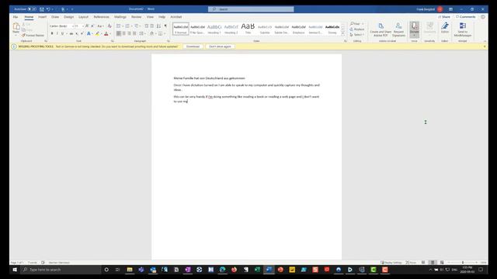Toggle the Dictate microphone button
The height and width of the screenshot is (279, 497).
point(414,29)
